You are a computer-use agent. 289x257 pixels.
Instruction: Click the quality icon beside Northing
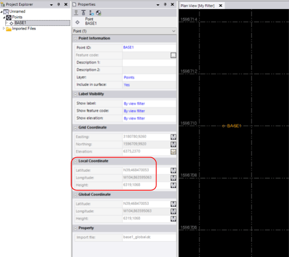click(x=173, y=144)
